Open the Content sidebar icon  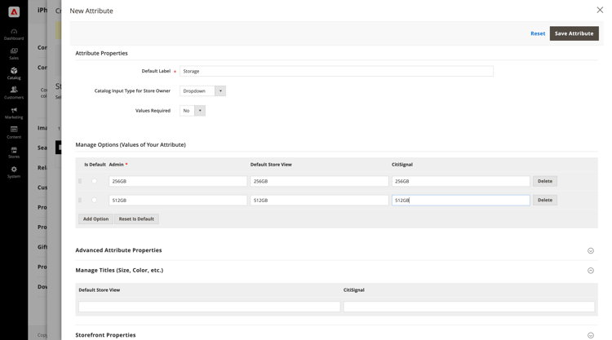(14, 133)
